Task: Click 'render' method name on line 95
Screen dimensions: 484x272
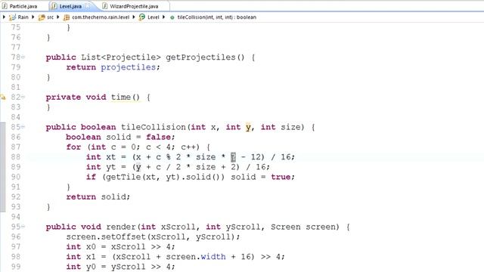Action: (121, 227)
